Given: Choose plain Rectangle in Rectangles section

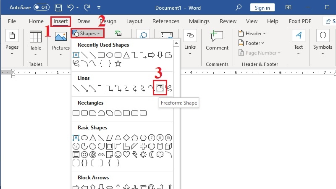Looking at the screenshot, I should (x=76, y=113).
